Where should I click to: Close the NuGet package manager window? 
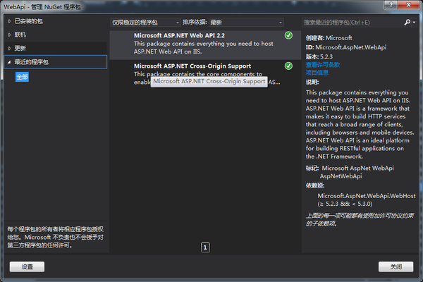pyautogui.click(x=409, y=4)
